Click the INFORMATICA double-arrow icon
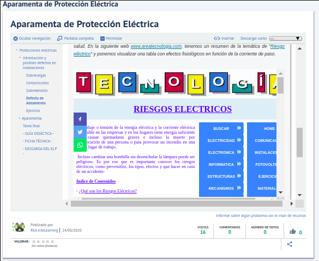Image resolution: width=319 pixels, height=261 pixels. pos(239,164)
